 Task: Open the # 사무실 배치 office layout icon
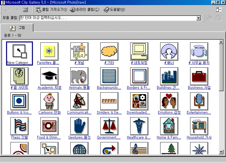(x=199, y=52)
